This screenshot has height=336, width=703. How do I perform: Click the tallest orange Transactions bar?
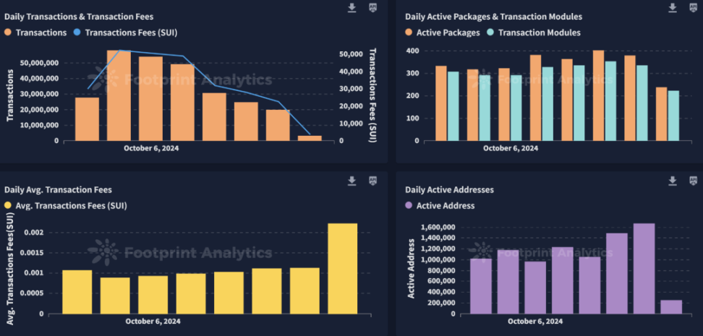pos(119,95)
